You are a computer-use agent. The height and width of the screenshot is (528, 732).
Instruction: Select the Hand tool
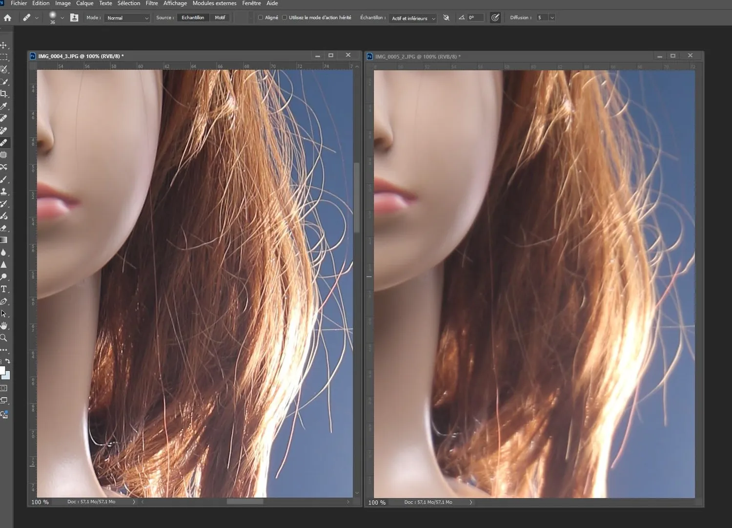4,326
